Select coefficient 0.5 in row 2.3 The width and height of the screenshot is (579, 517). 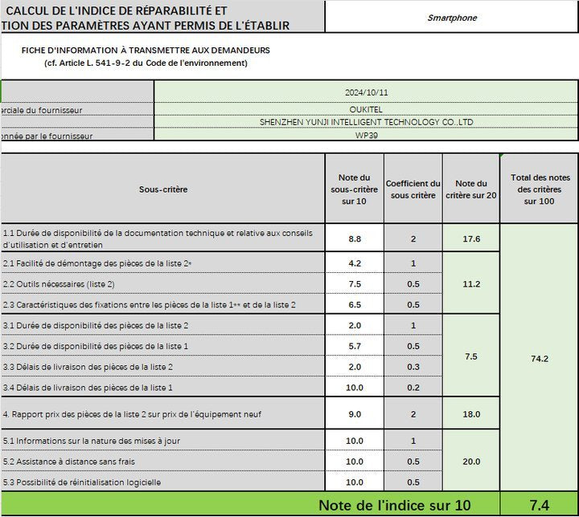413,304
